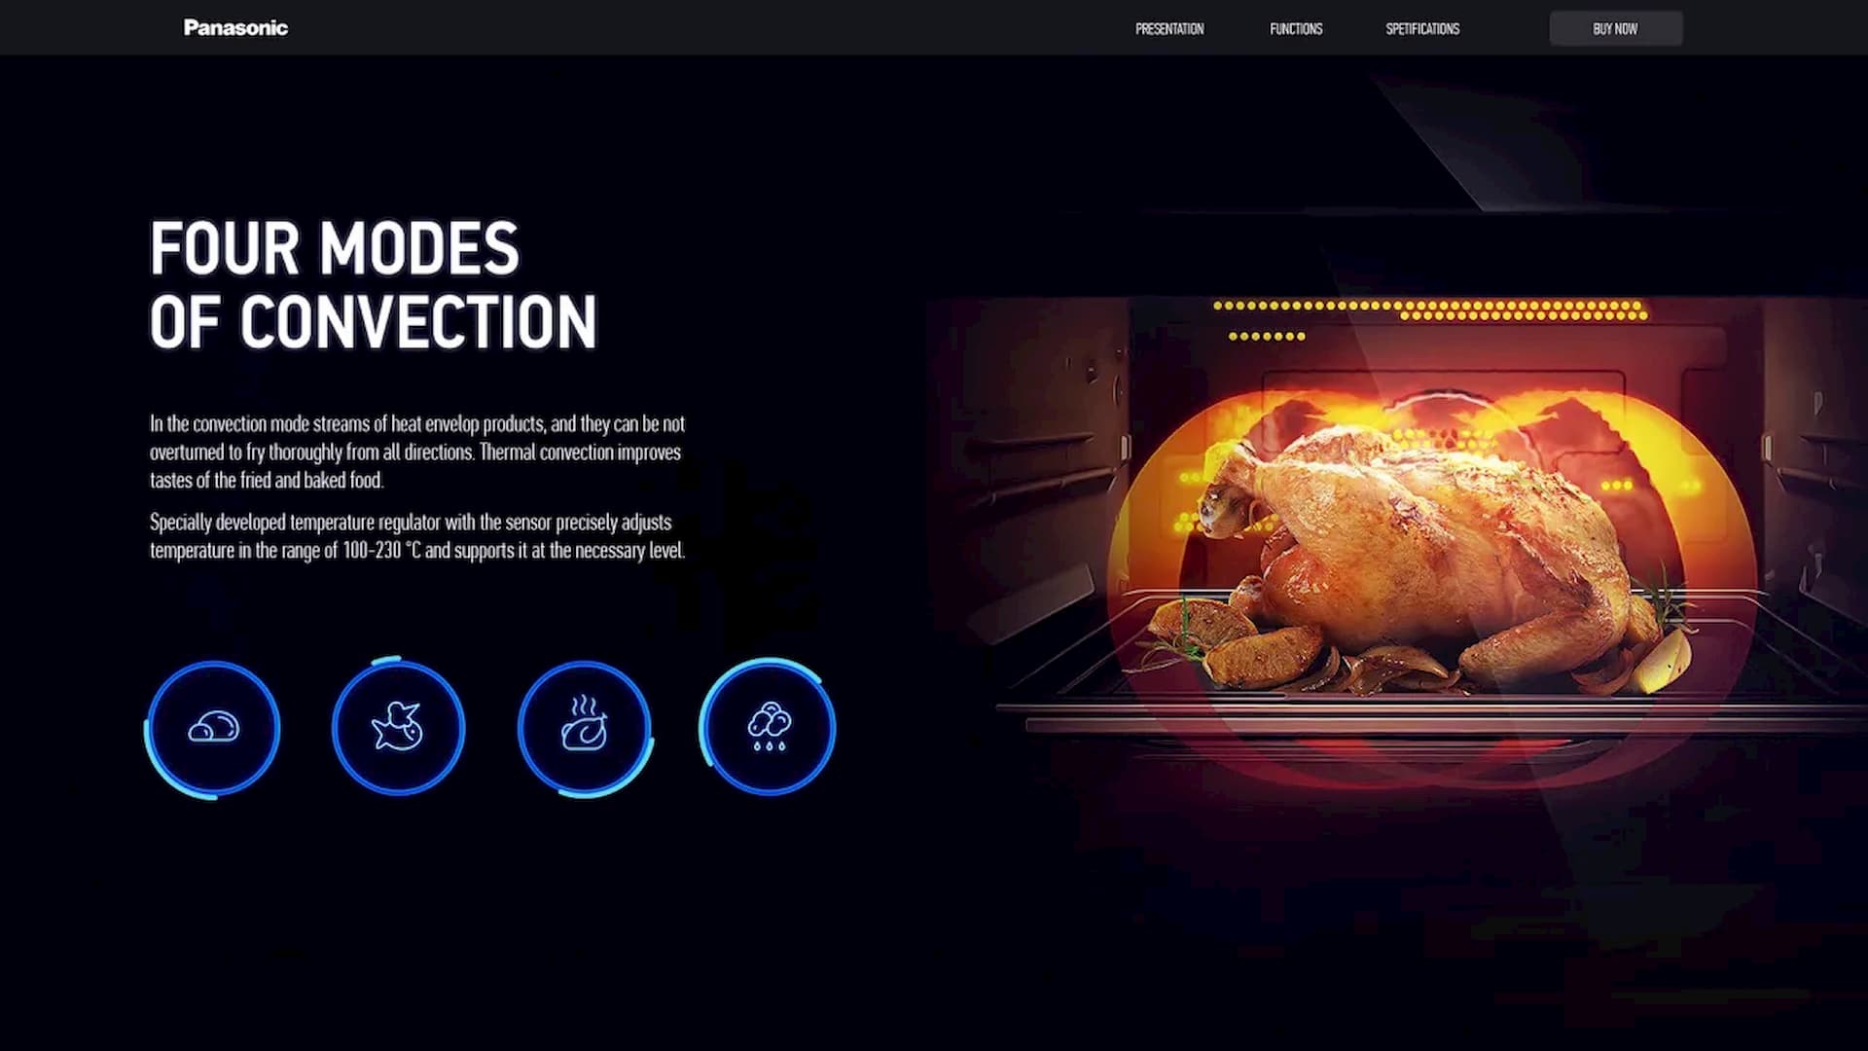The image size is (1868, 1051).
Task: Click the Four Modes of Convection heading
Action: pyautogui.click(x=373, y=284)
